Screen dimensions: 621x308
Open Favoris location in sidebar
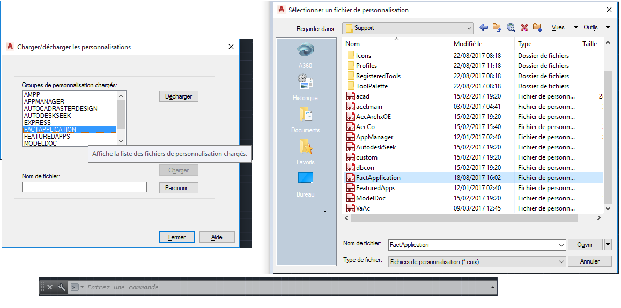click(305, 152)
